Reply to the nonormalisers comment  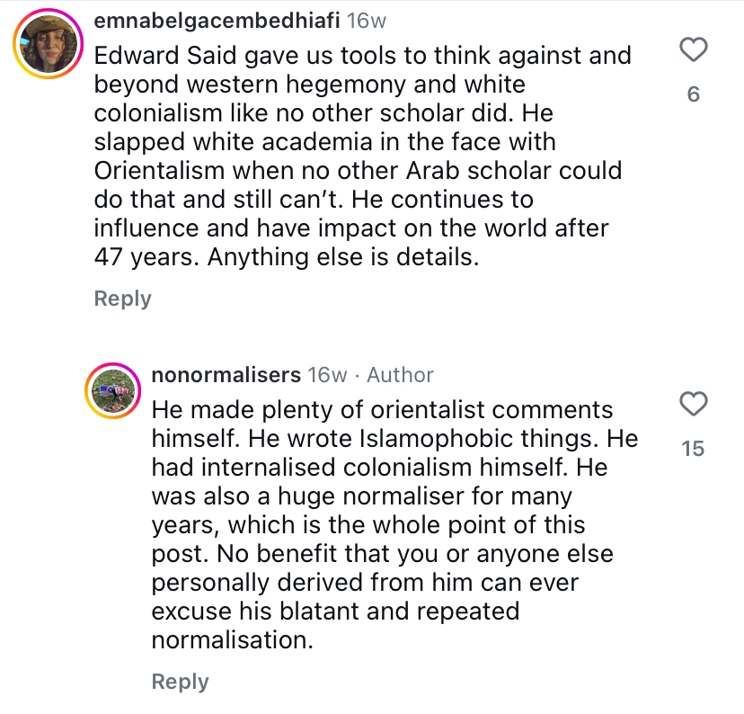coord(180,682)
